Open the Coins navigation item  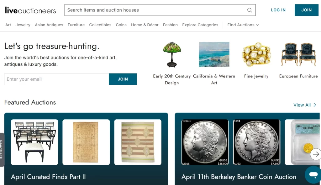(x=121, y=25)
